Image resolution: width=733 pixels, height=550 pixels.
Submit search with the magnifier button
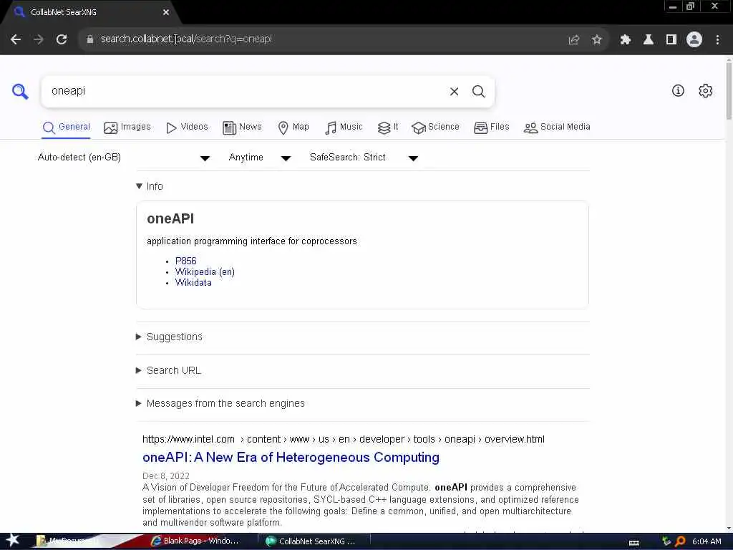point(478,91)
